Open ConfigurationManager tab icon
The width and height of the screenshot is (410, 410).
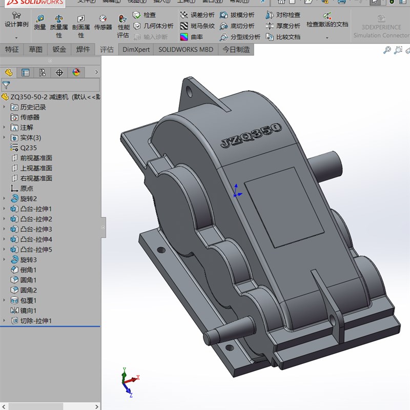43,72
